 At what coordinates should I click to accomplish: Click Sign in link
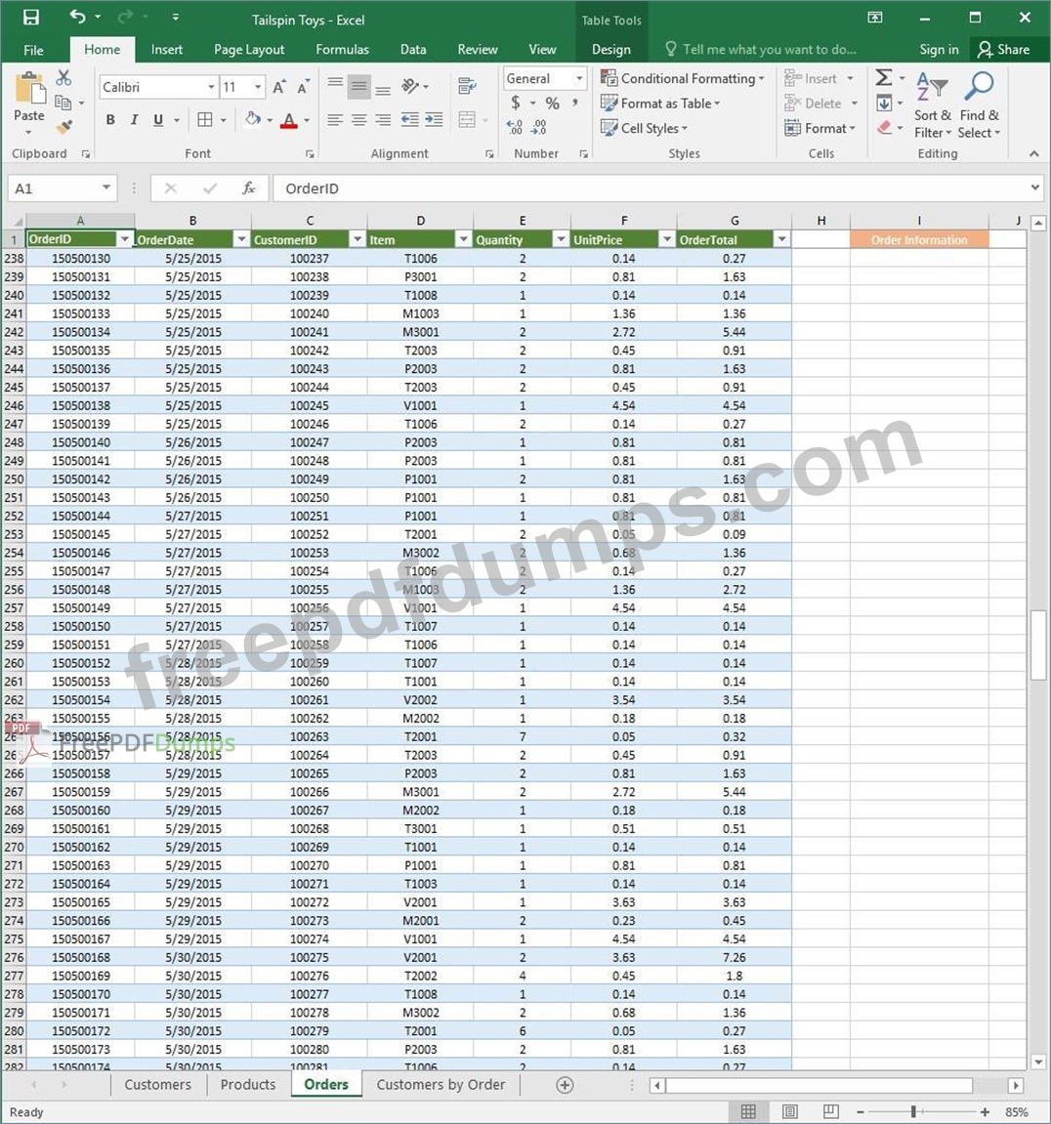click(939, 50)
